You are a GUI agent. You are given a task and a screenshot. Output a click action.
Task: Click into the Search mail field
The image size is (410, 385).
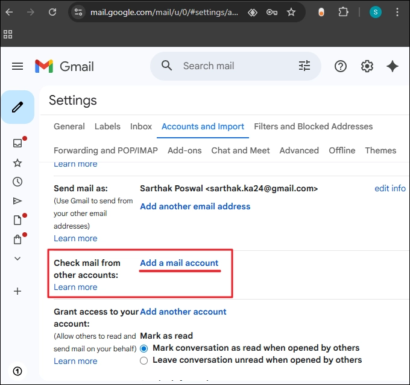[235, 66]
